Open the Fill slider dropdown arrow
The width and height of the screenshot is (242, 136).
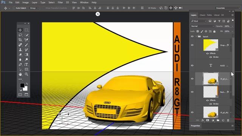(x=232, y=31)
